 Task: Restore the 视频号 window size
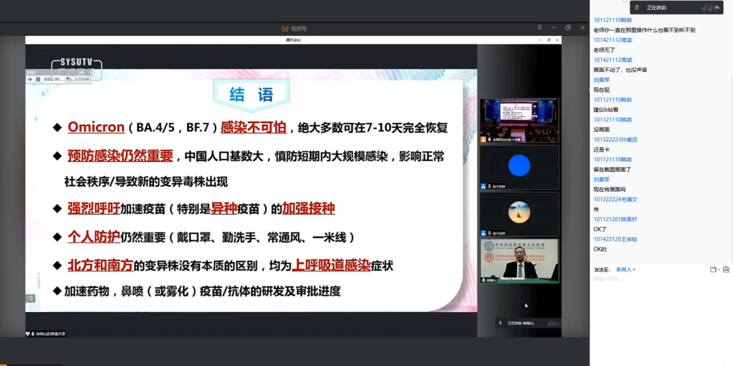[568, 28]
